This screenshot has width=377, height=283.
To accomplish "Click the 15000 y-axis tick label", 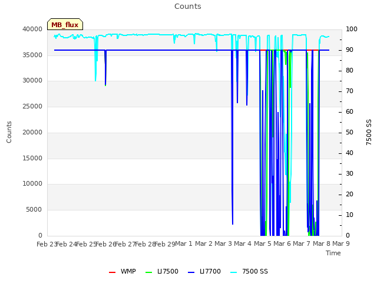I will [x=32, y=158].
